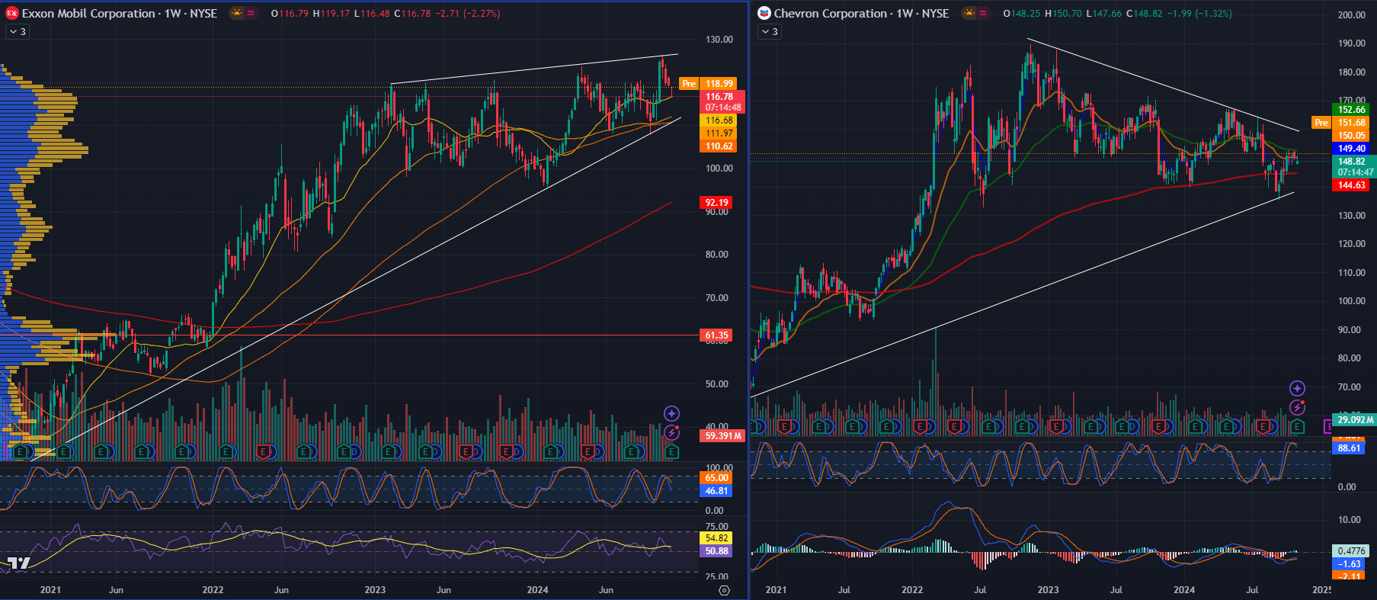Click lightning bolt icon on Exxon chart
The width and height of the screenshot is (1377, 600).
(x=671, y=432)
